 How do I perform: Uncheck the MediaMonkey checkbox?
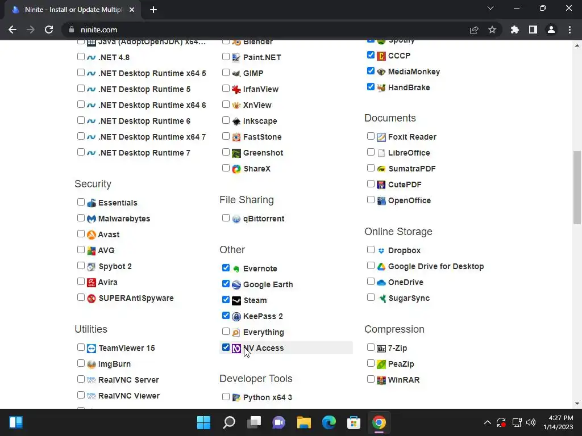[x=371, y=71]
